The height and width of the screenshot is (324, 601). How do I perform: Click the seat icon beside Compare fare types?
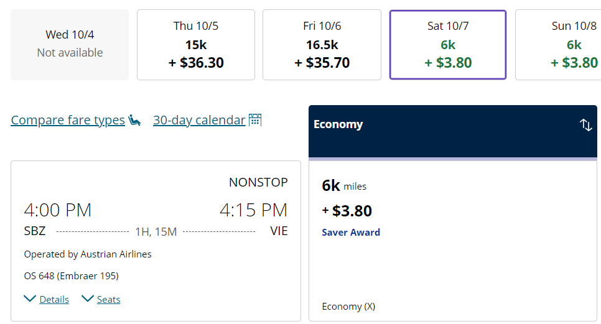pyautogui.click(x=135, y=120)
